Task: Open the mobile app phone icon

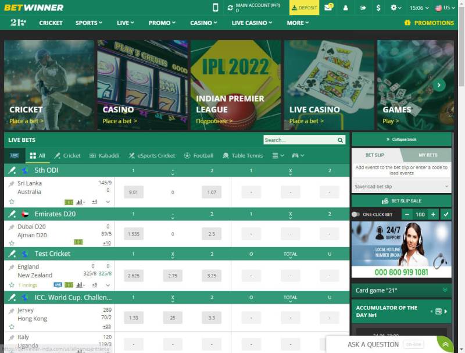Action: pos(216,8)
